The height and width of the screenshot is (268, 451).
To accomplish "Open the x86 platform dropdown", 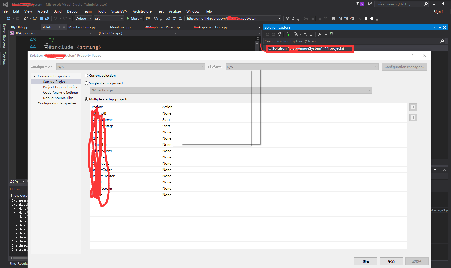I will pyautogui.click(x=109, y=19).
